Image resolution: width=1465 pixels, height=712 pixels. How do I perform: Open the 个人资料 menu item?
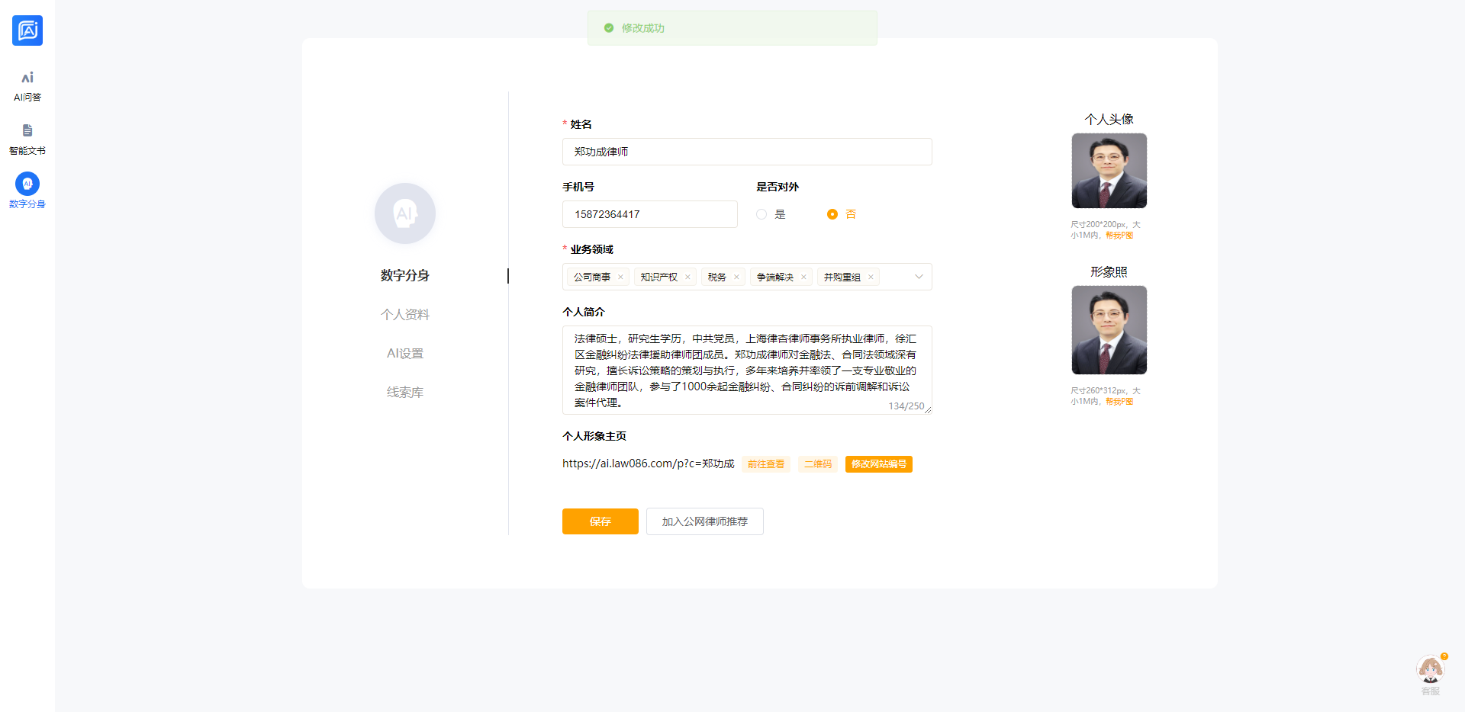click(405, 315)
